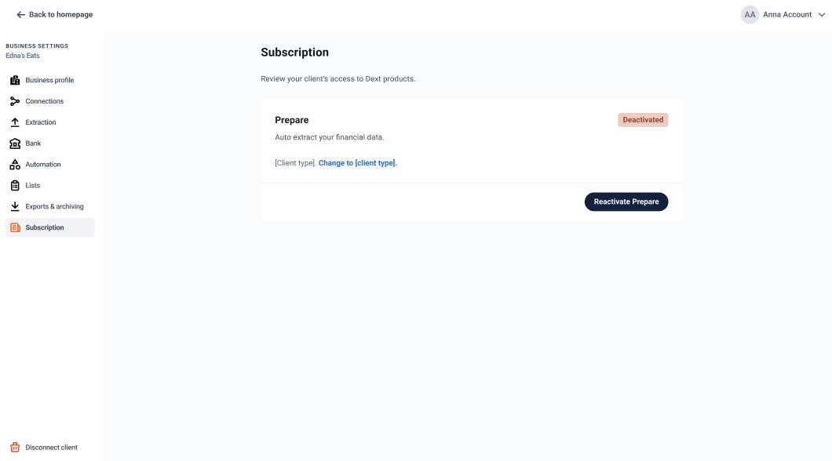832x461 pixels.
Task: Click the Connections nodes icon
Action: 15,101
